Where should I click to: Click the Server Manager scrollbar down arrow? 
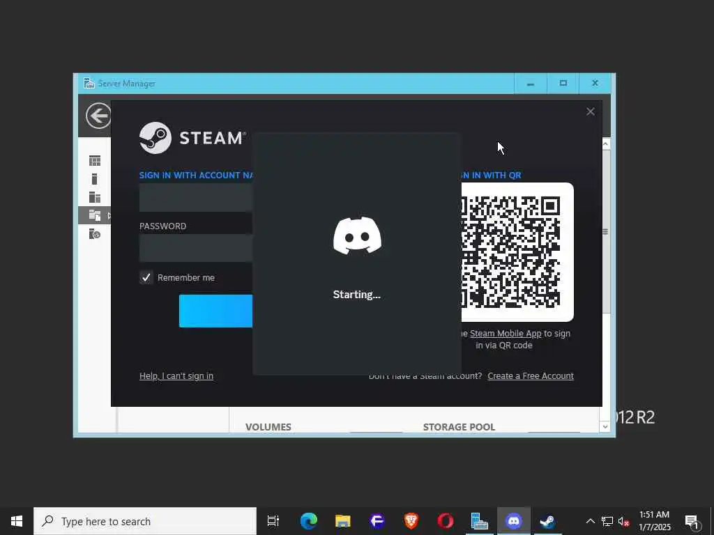(606, 426)
